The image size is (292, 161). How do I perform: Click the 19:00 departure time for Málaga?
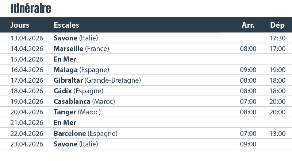(x=277, y=70)
